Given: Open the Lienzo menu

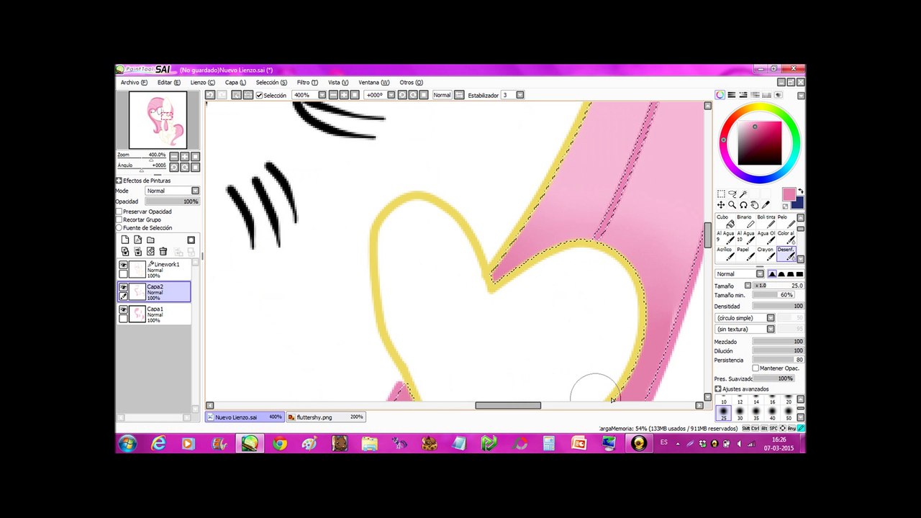Looking at the screenshot, I should click(x=202, y=83).
